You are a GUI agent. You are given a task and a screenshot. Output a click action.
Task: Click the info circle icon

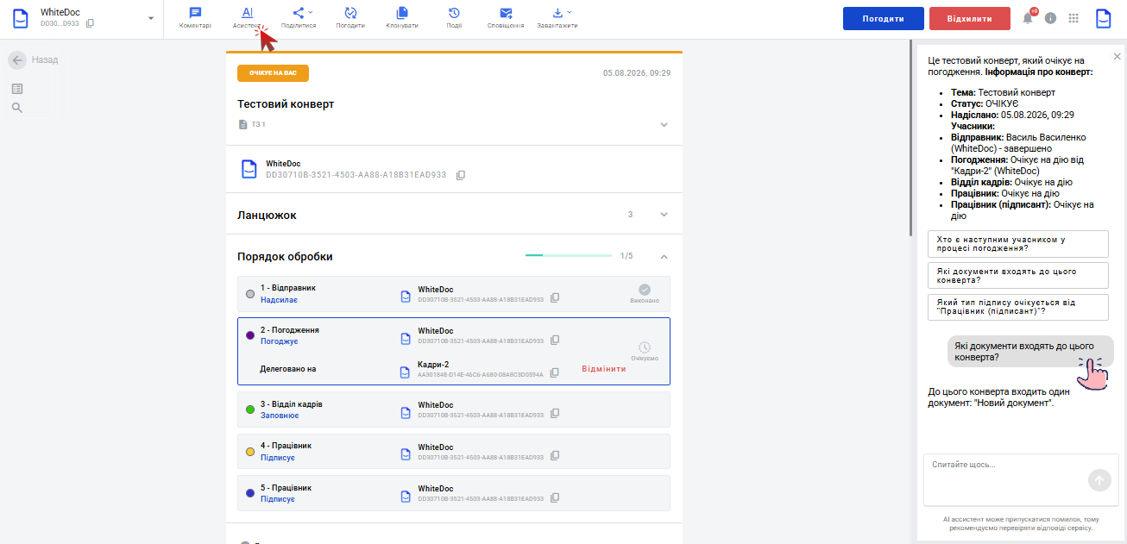(x=1050, y=18)
